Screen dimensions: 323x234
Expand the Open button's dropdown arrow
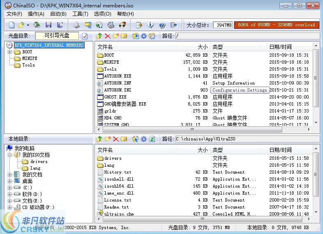pyautogui.click(x=28, y=25)
